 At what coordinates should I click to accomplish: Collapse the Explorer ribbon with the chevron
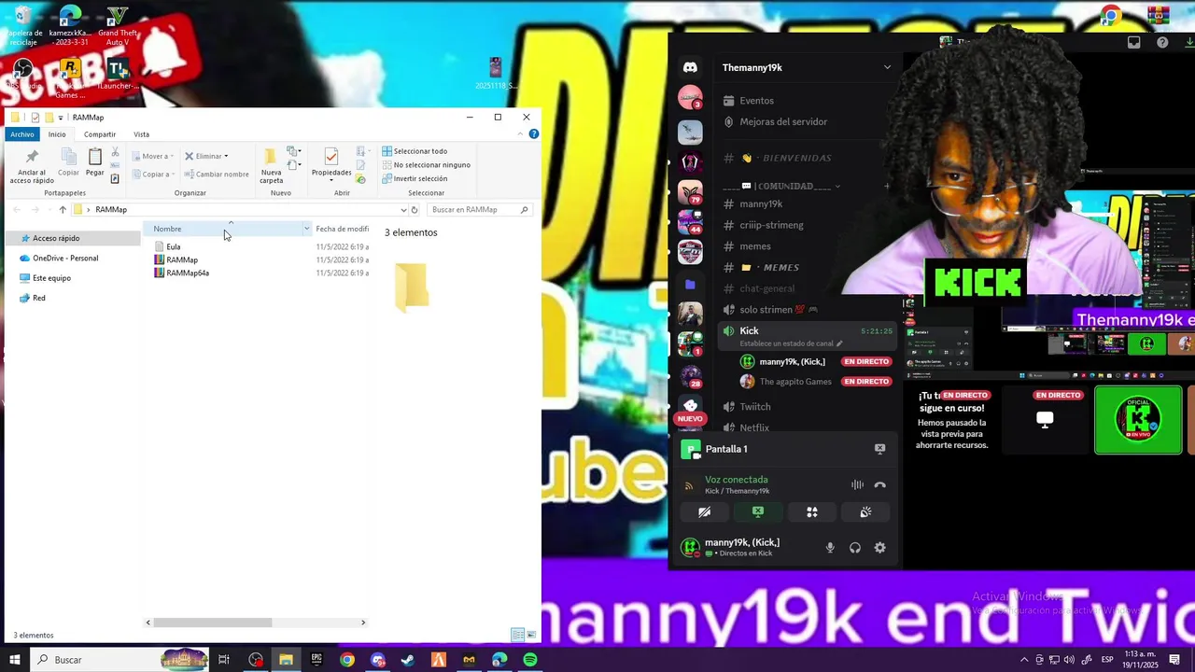pos(521,134)
